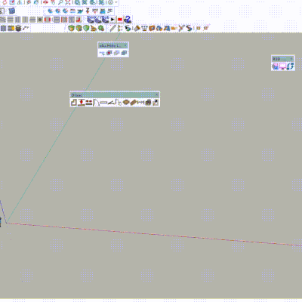Click the circle icon in top toolbar

(111, 2)
